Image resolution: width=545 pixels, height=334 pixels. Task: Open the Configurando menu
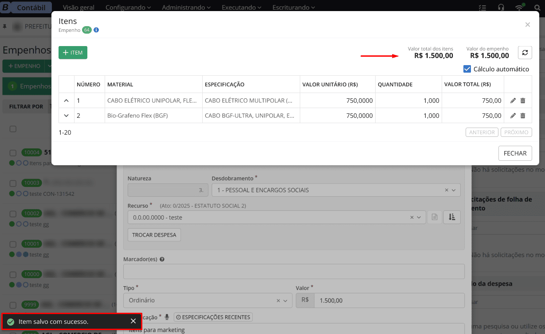[128, 8]
